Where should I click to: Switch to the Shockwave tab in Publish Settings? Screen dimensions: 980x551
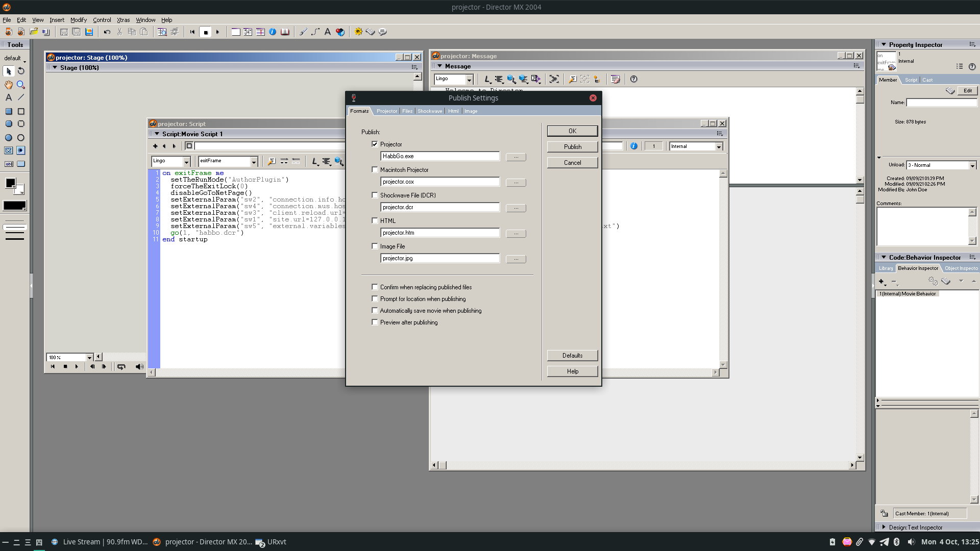pyautogui.click(x=430, y=111)
